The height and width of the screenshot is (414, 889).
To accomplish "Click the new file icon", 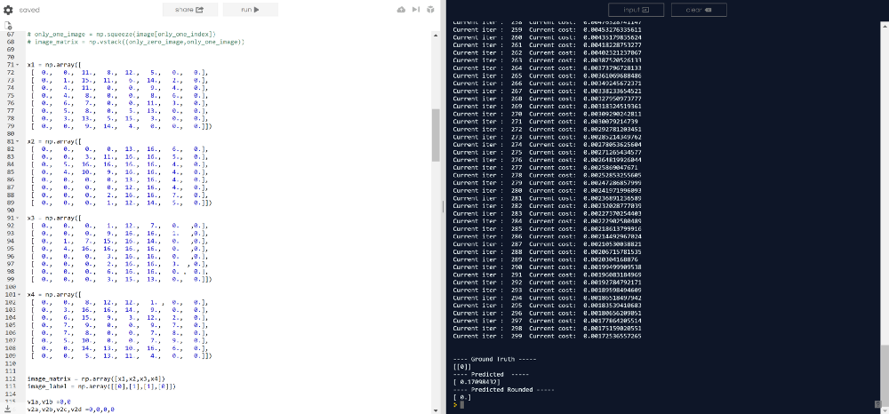I will pos(8,26).
